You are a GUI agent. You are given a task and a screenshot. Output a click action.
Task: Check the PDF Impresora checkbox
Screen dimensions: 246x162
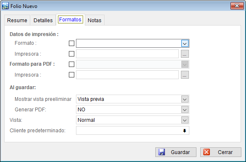[71, 75]
